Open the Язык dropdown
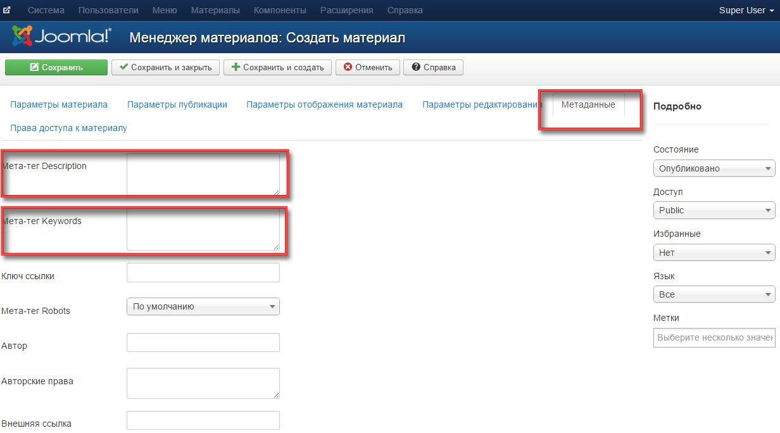This screenshot has height=433, width=780. click(714, 294)
